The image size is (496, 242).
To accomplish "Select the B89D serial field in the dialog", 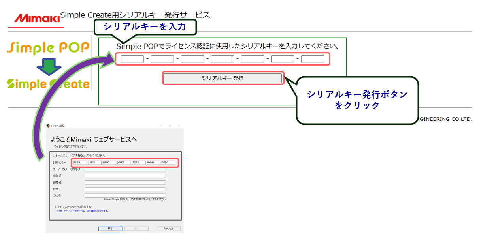I will [109, 163].
